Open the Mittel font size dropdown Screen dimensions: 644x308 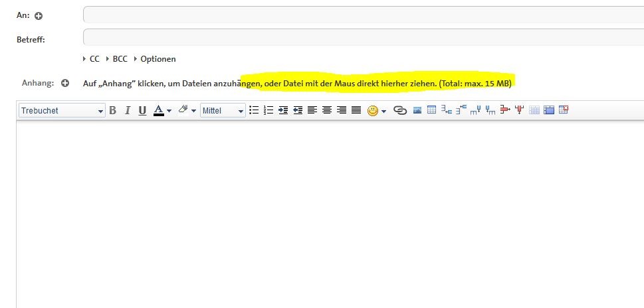(x=223, y=111)
